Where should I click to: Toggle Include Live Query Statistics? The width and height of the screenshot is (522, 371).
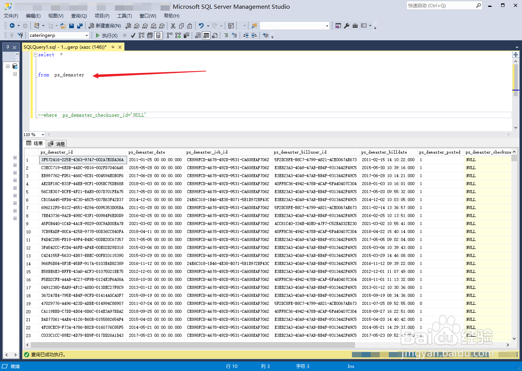[178, 35]
